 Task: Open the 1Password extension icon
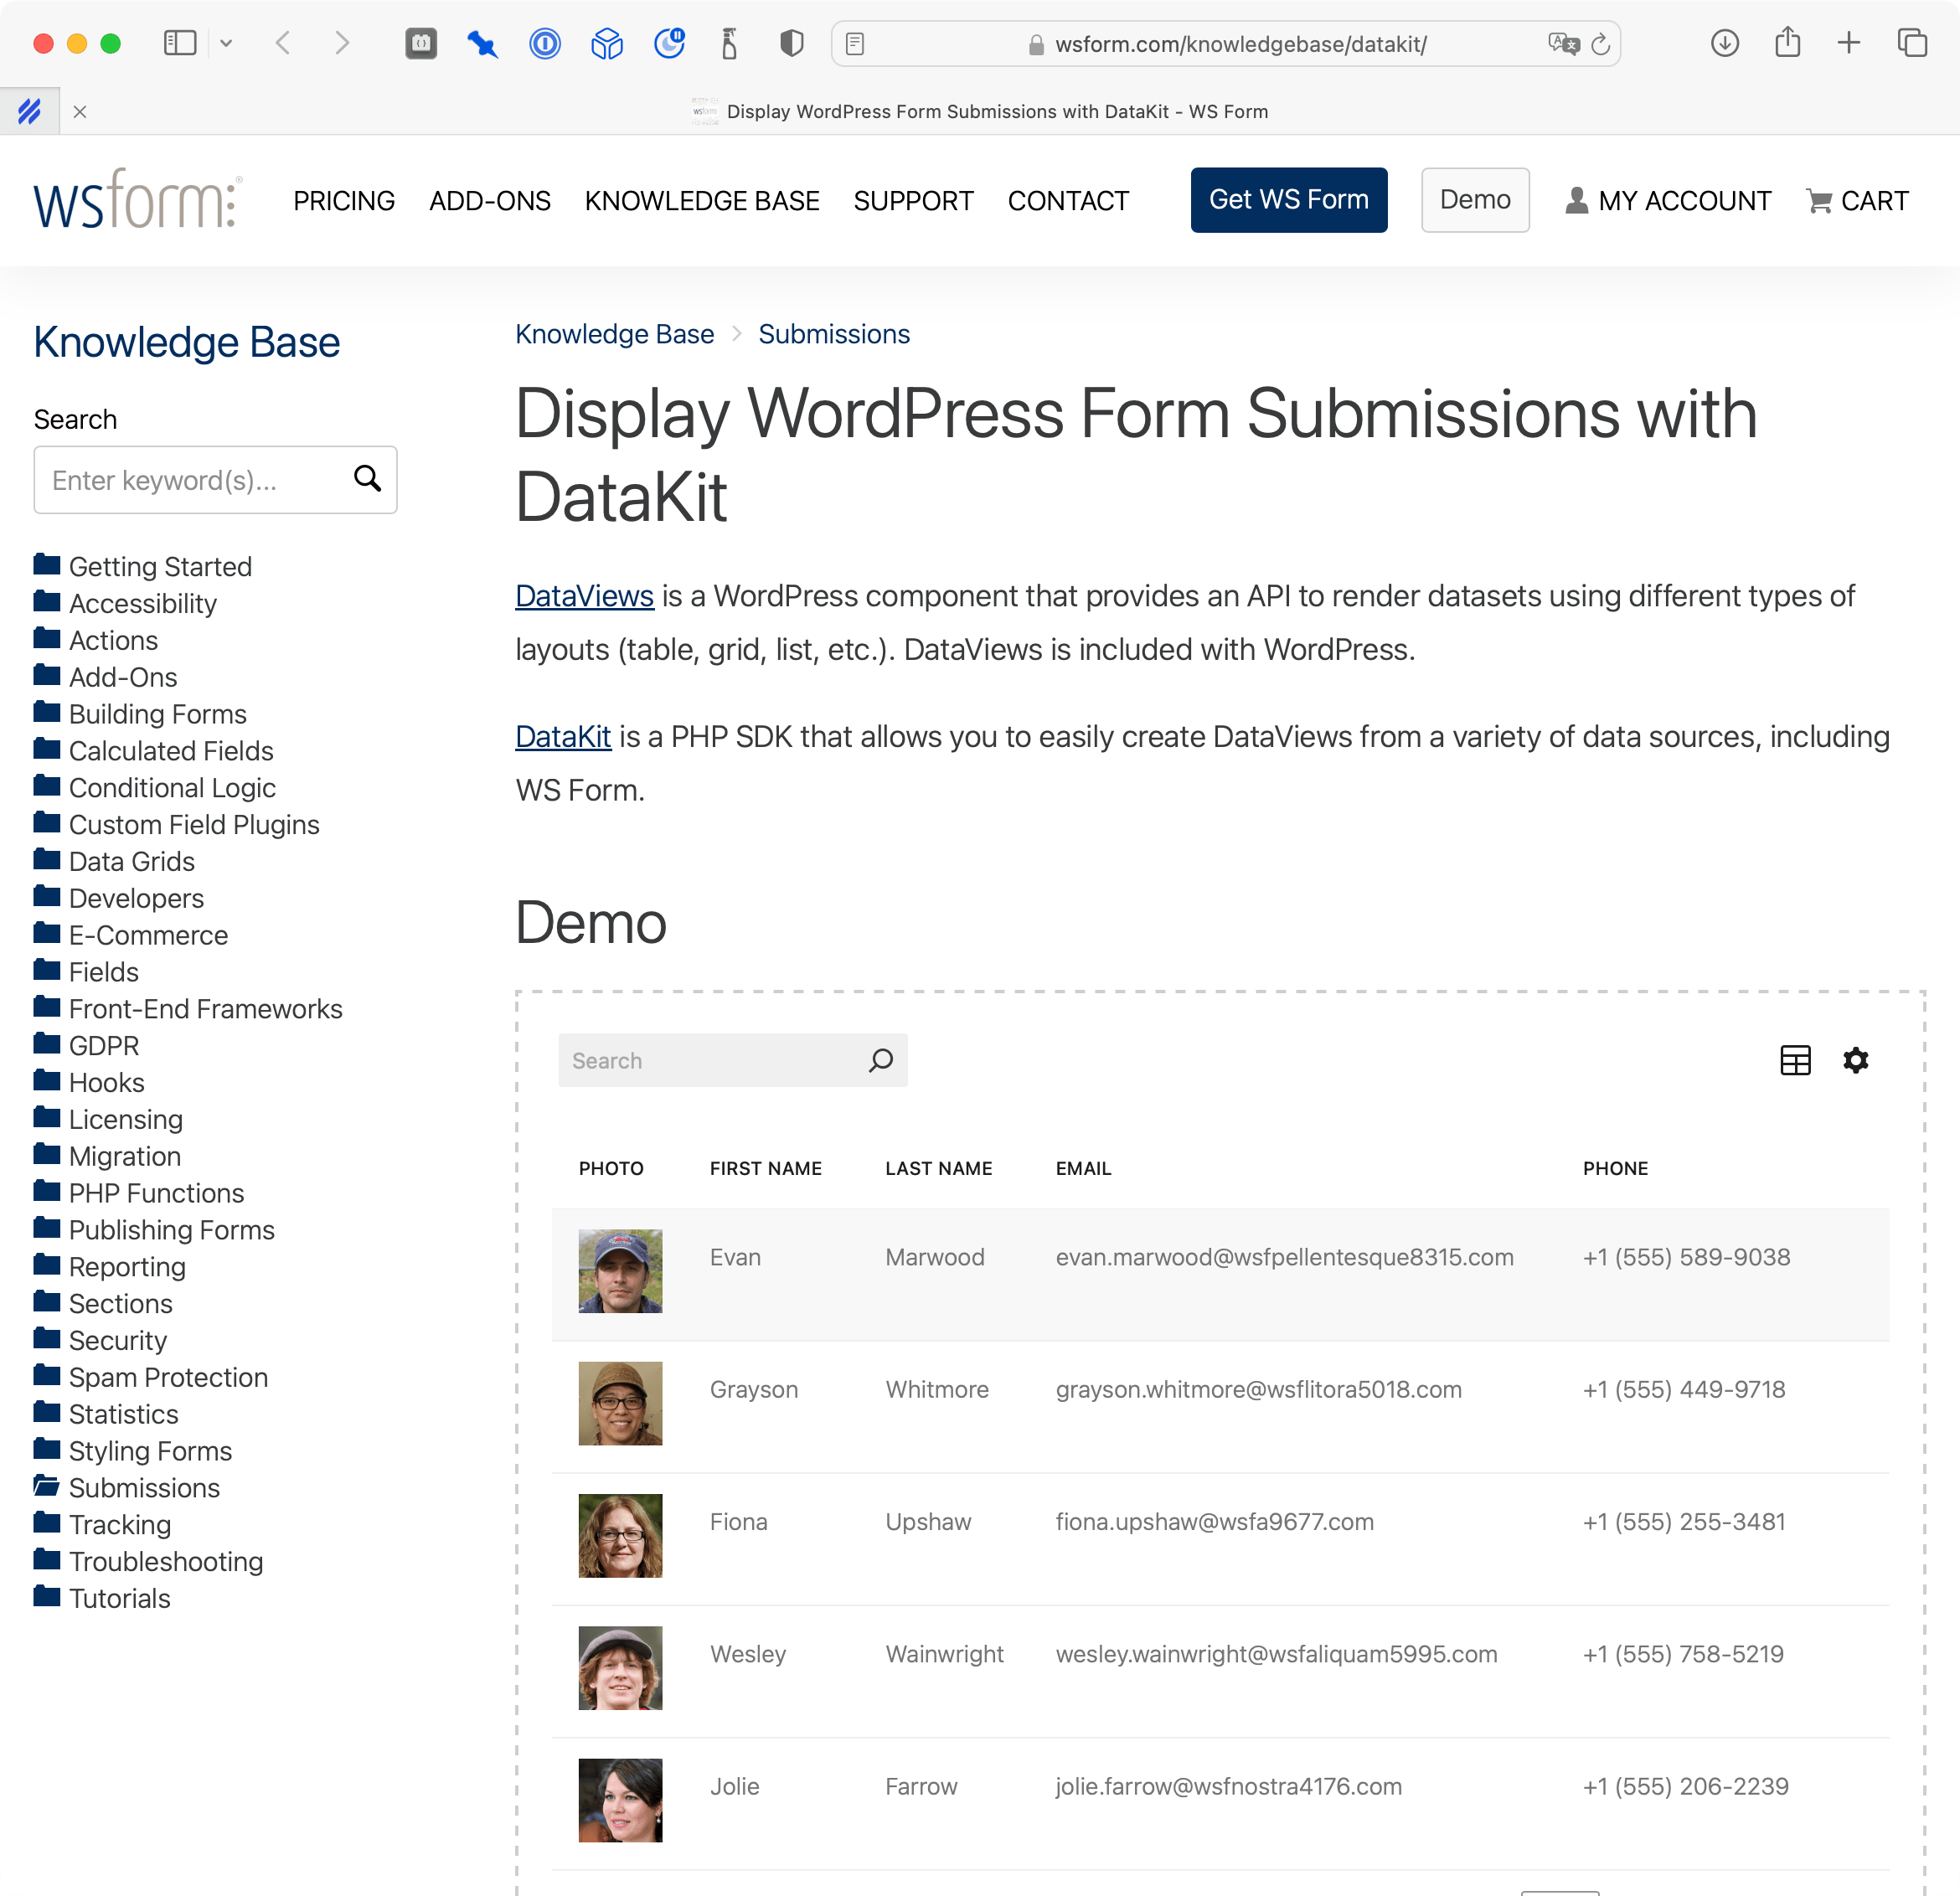click(x=545, y=43)
